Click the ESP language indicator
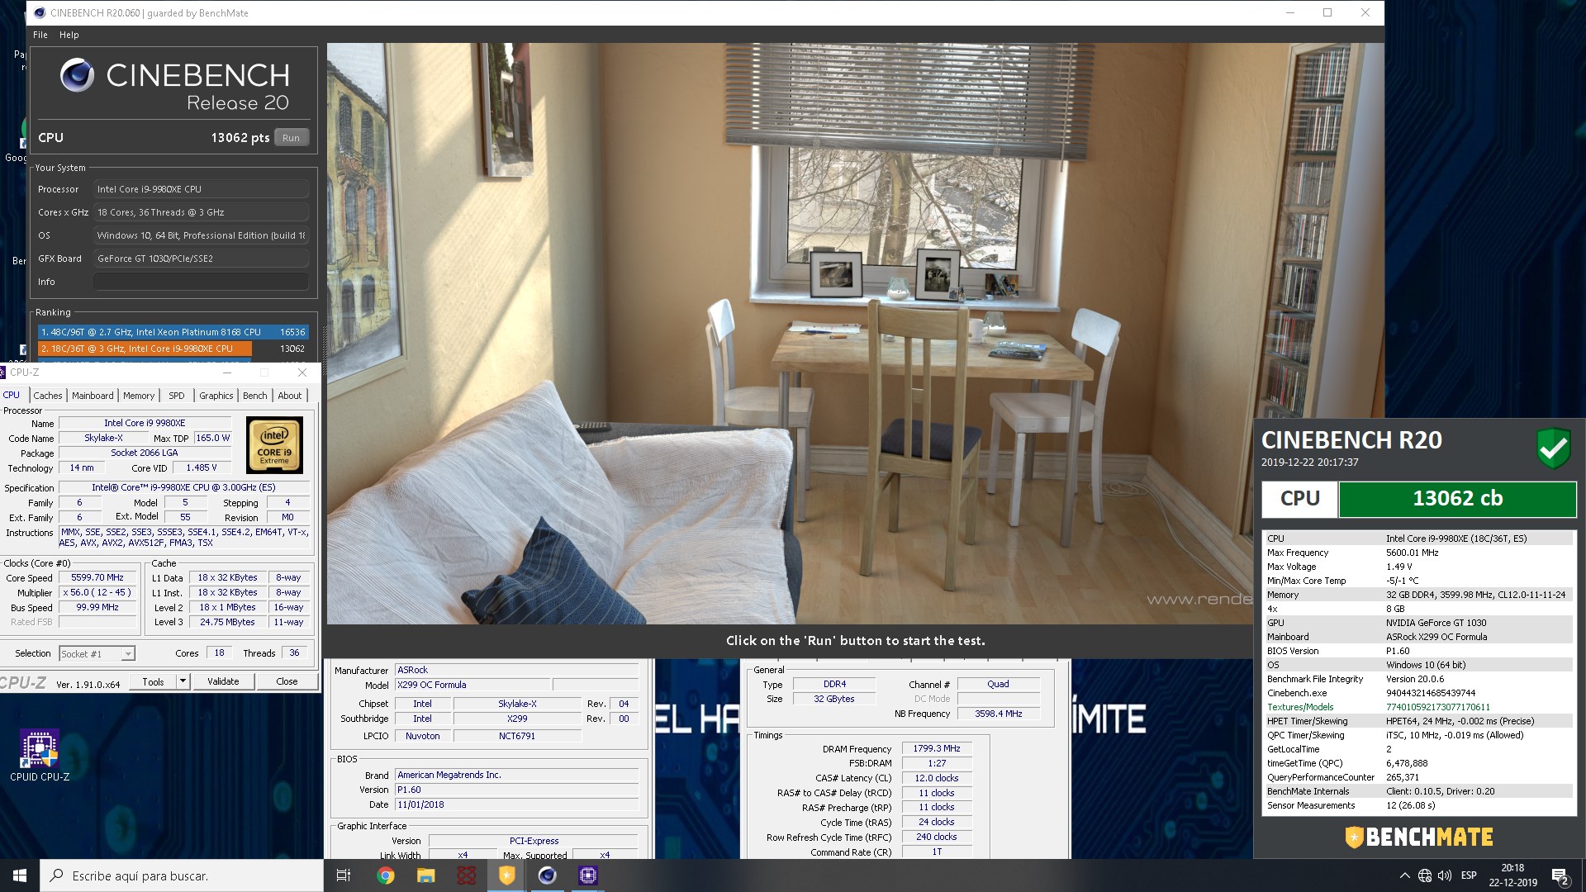Image resolution: width=1586 pixels, height=892 pixels. tap(1469, 875)
